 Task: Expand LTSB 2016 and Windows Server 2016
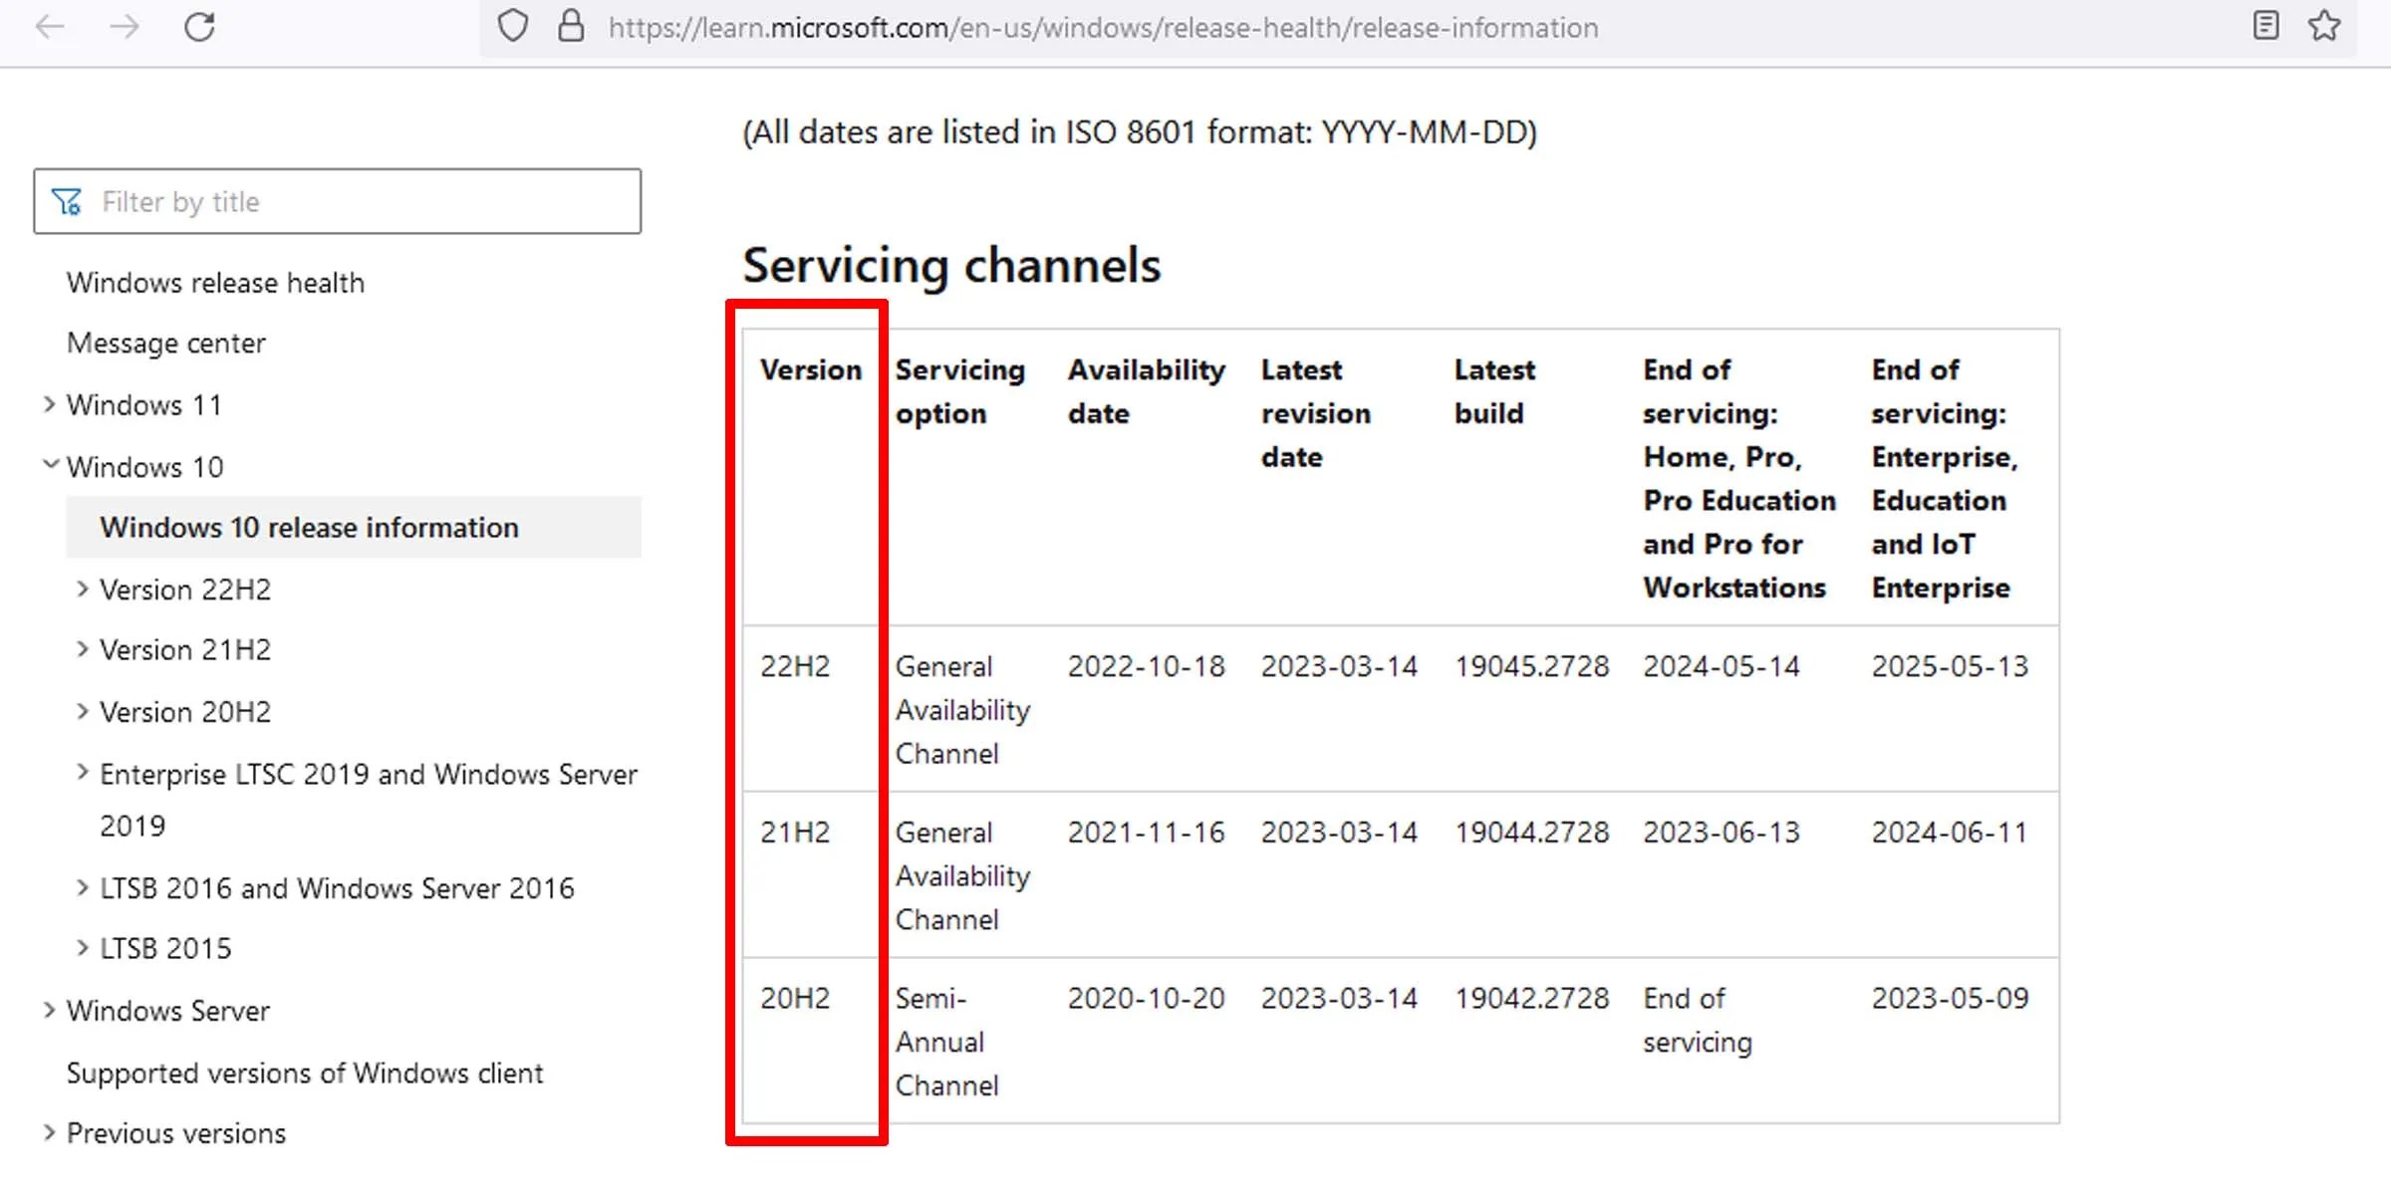[x=83, y=887]
